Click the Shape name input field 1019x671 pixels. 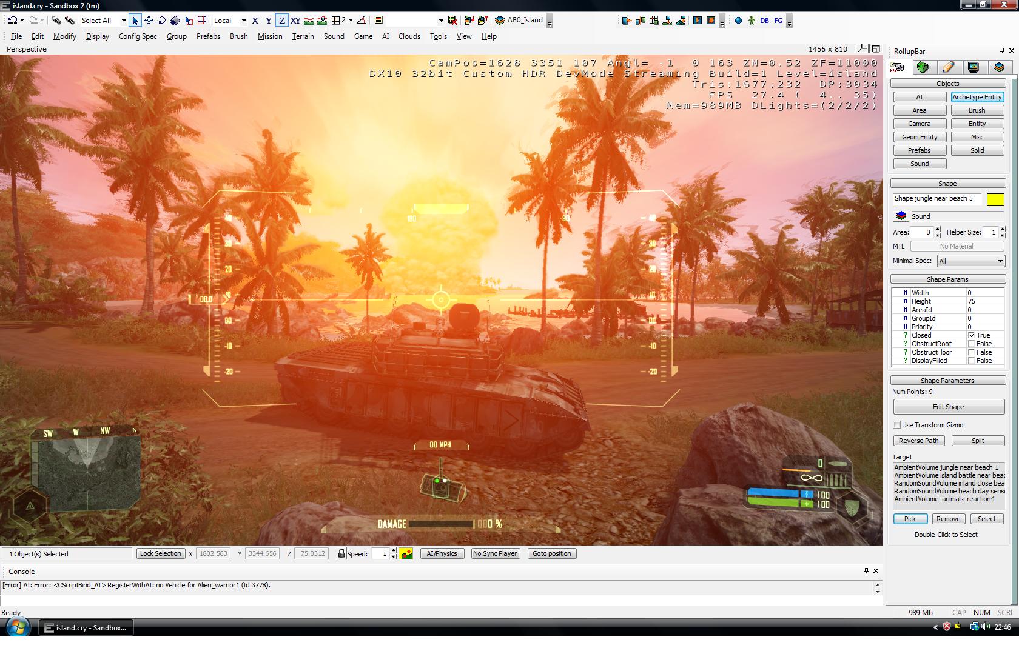pos(937,199)
